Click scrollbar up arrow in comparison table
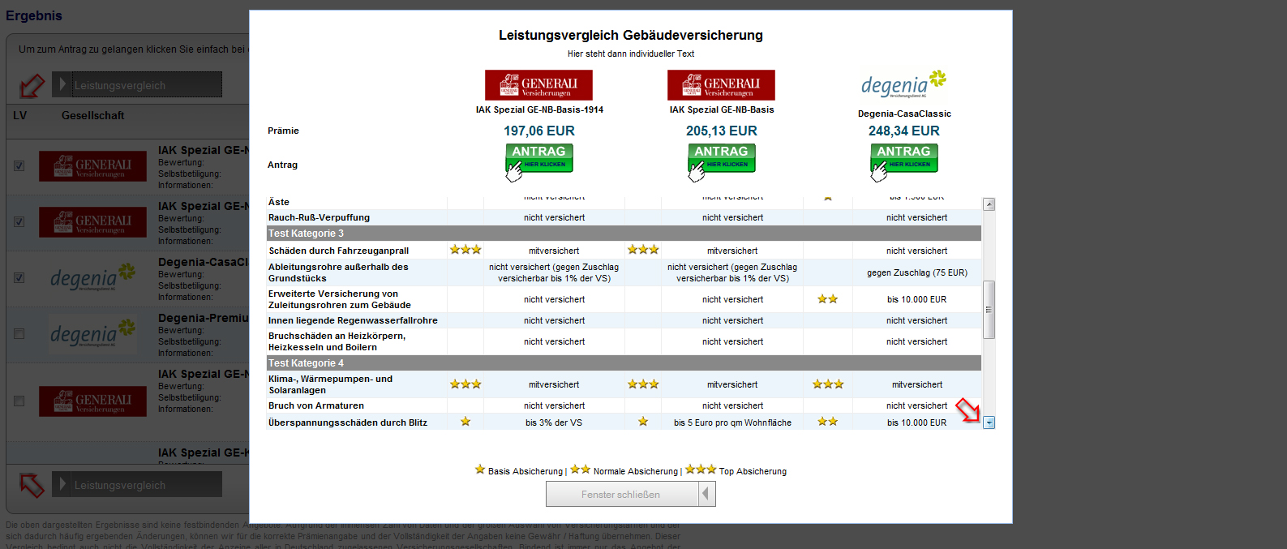The width and height of the screenshot is (1287, 549). 989,204
